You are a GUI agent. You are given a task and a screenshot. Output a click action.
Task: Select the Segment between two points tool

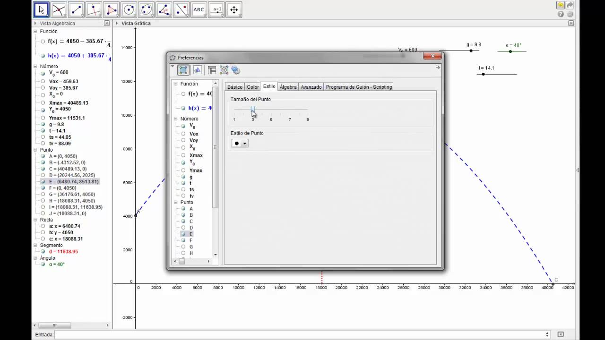(x=77, y=9)
